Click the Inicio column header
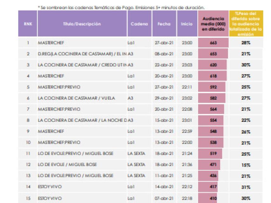 (x=187, y=24)
